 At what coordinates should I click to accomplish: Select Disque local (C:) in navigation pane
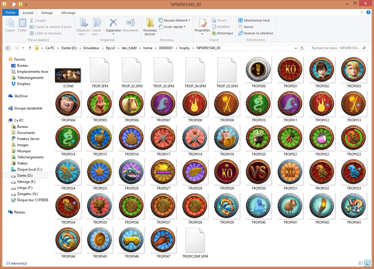tap(29, 169)
